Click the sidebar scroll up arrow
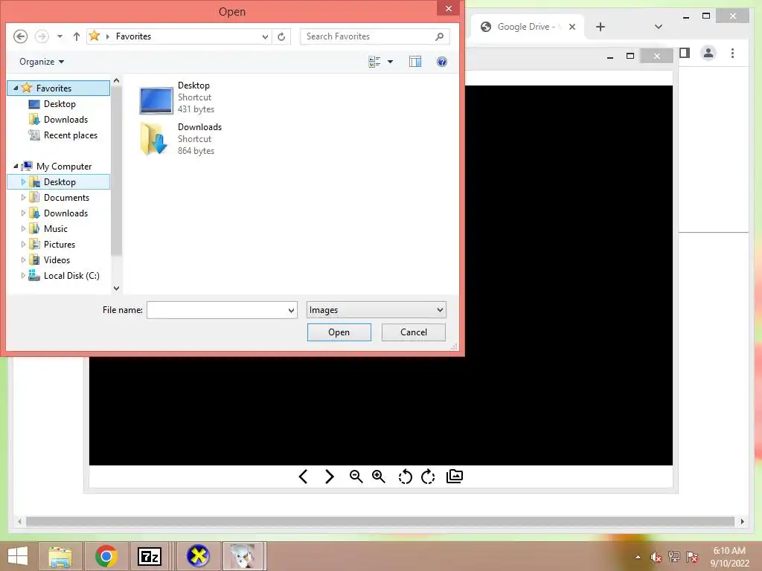Image resolution: width=762 pixels, height=571 pixels. [x=116, y=80]
